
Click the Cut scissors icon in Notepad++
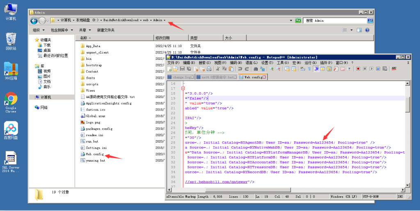(218, 69)
